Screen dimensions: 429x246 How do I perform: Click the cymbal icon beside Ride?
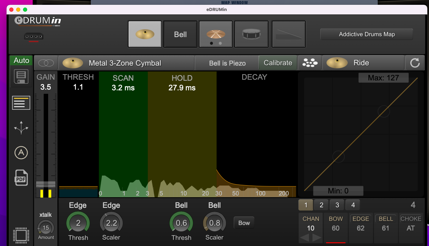click(x=337, y=63)
